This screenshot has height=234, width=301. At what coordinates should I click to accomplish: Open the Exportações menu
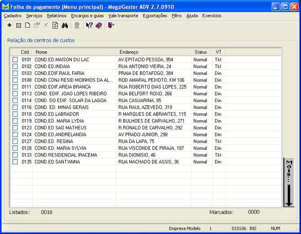tap(155, 16)
